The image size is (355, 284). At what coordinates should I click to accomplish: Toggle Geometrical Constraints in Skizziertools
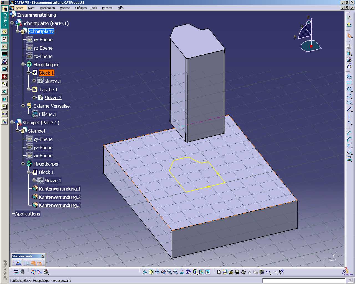click(34, 263)
